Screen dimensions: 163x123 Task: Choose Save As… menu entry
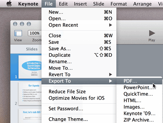[79, 49]
